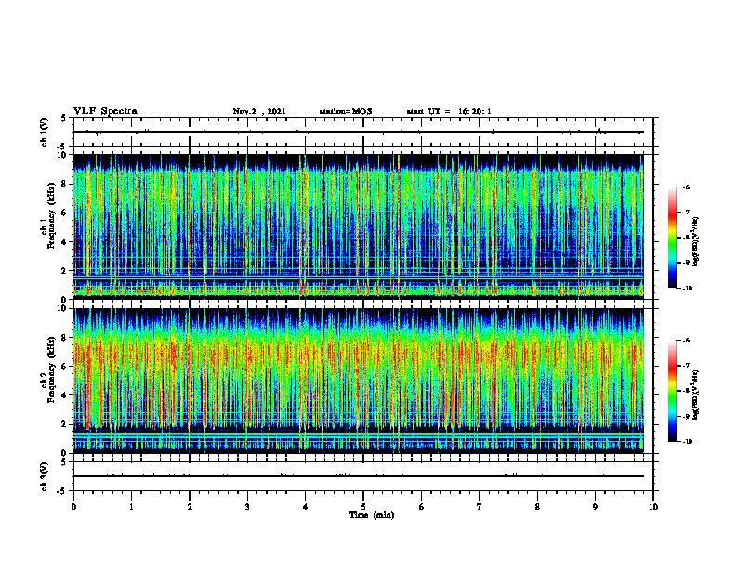Click the "-5" tick on ch.3(V) axis

tap(62, 491)
